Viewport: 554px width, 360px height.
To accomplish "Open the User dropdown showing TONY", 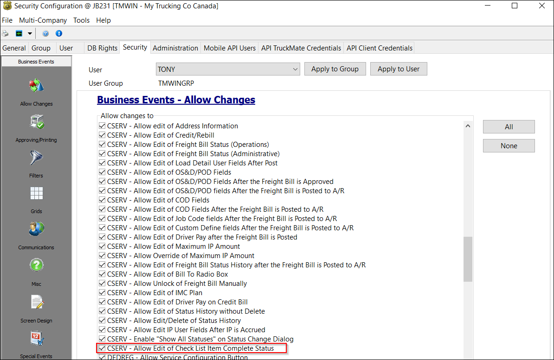I will coord(227,69).
